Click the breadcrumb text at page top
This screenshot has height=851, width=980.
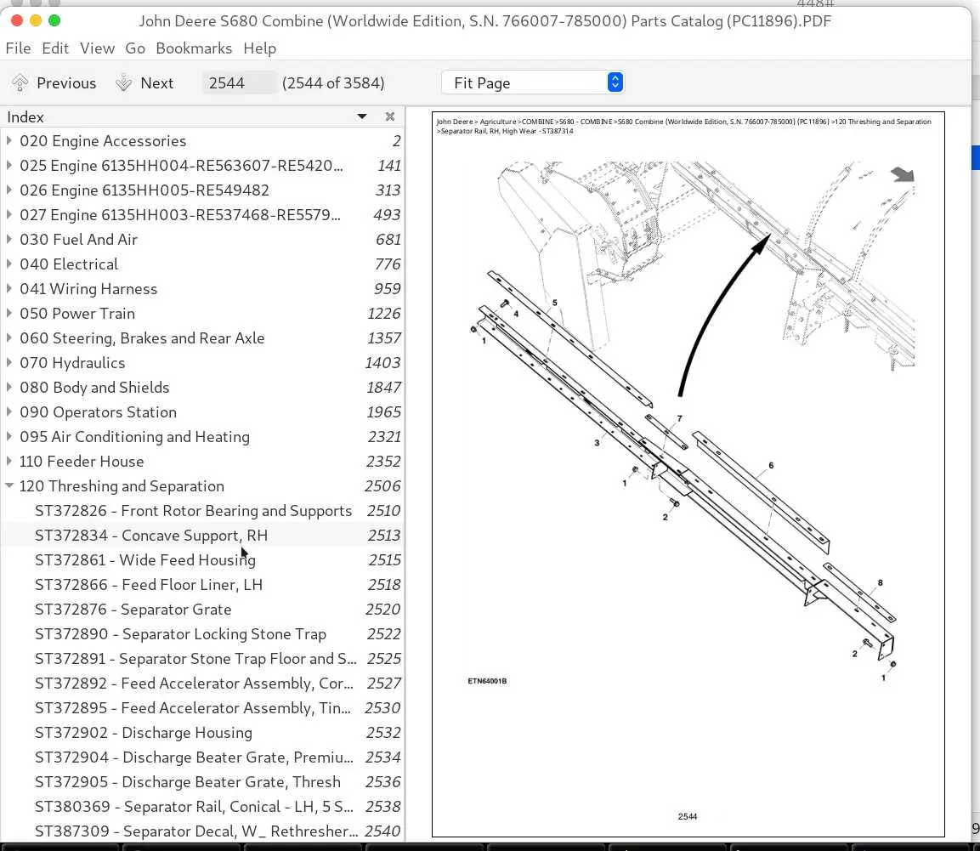tap(683, 127)
